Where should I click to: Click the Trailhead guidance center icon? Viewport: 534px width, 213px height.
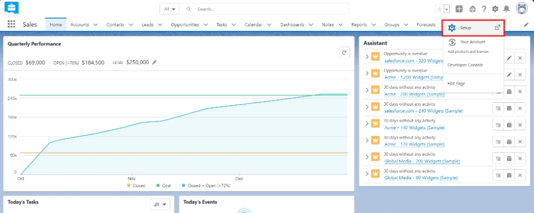(x=472, y=9)
